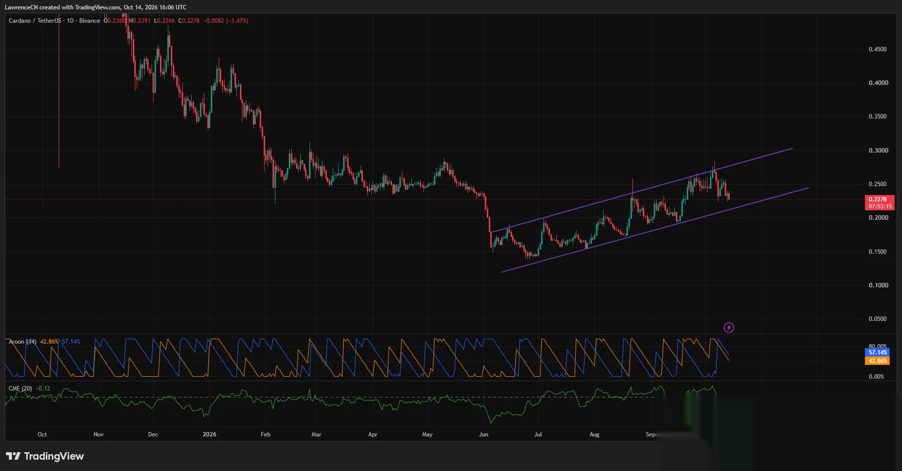Image resolution: width=902 pixels, height=471 pixels.
Task: Click the close value C0.2278 in header
Action: tap(189, 21)
